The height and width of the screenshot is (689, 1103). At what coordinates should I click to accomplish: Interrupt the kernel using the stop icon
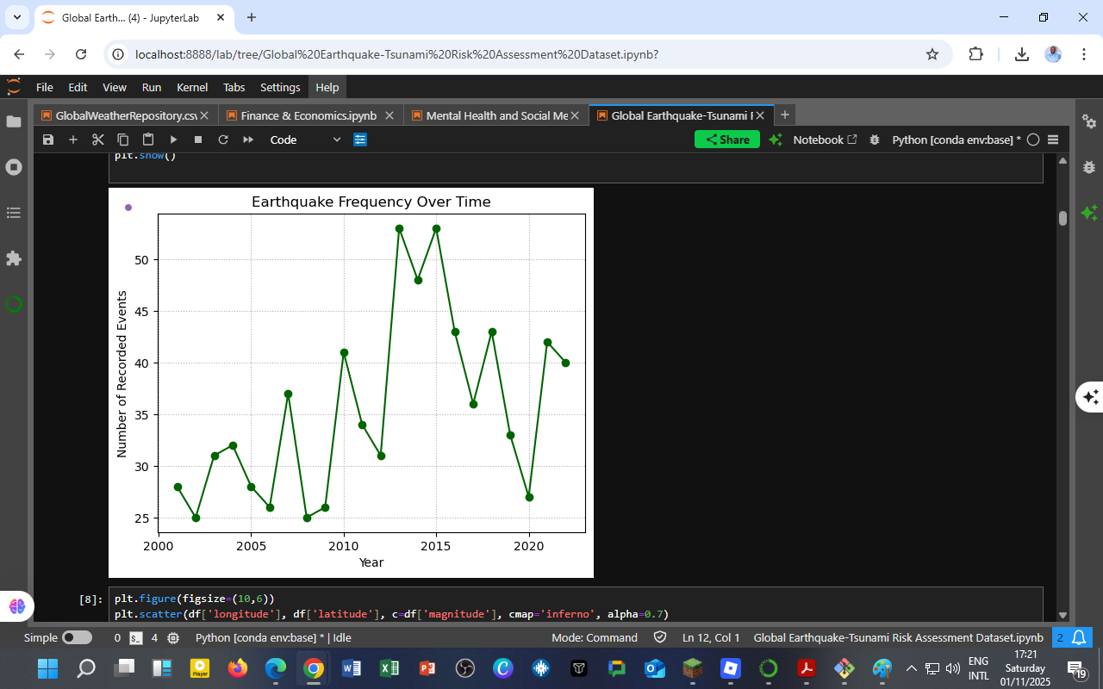coord(198,140)
